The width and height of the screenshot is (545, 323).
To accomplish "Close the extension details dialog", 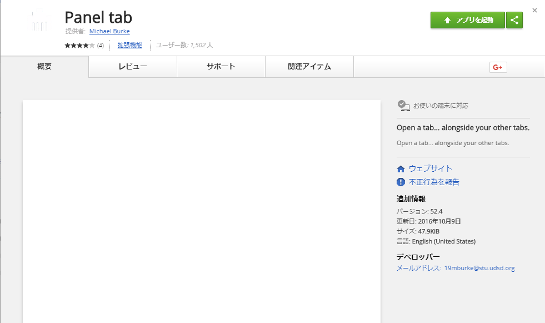I will pyautogui.click(x=534, y=10).
